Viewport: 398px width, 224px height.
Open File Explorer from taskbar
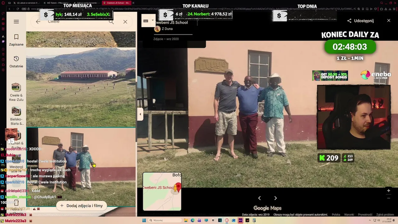tap(186, 220)
